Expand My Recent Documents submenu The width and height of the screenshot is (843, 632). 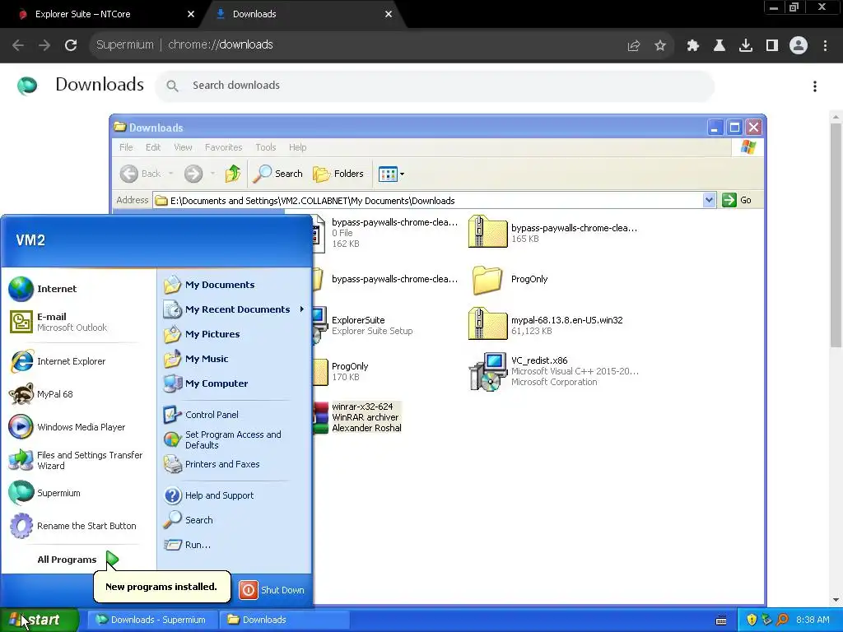point(235,309)
